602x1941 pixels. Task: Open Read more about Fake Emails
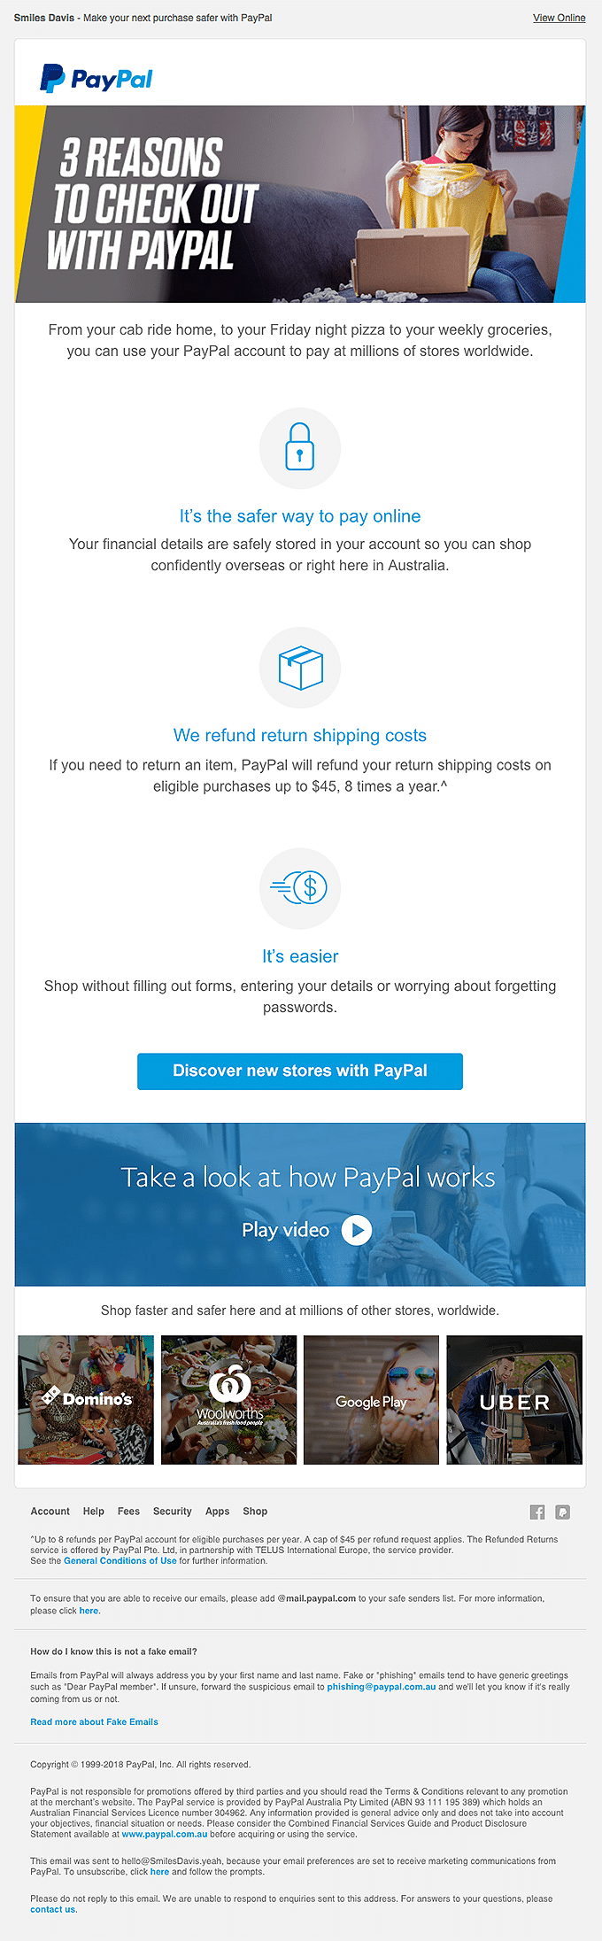tap(94, 1721)
